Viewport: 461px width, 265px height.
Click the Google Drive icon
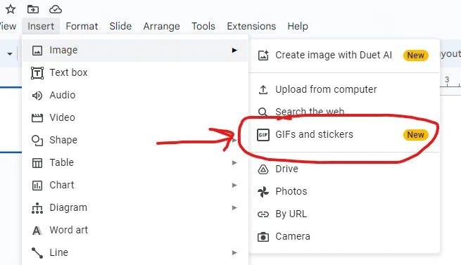pyautogui.click(x=263, y=169)
